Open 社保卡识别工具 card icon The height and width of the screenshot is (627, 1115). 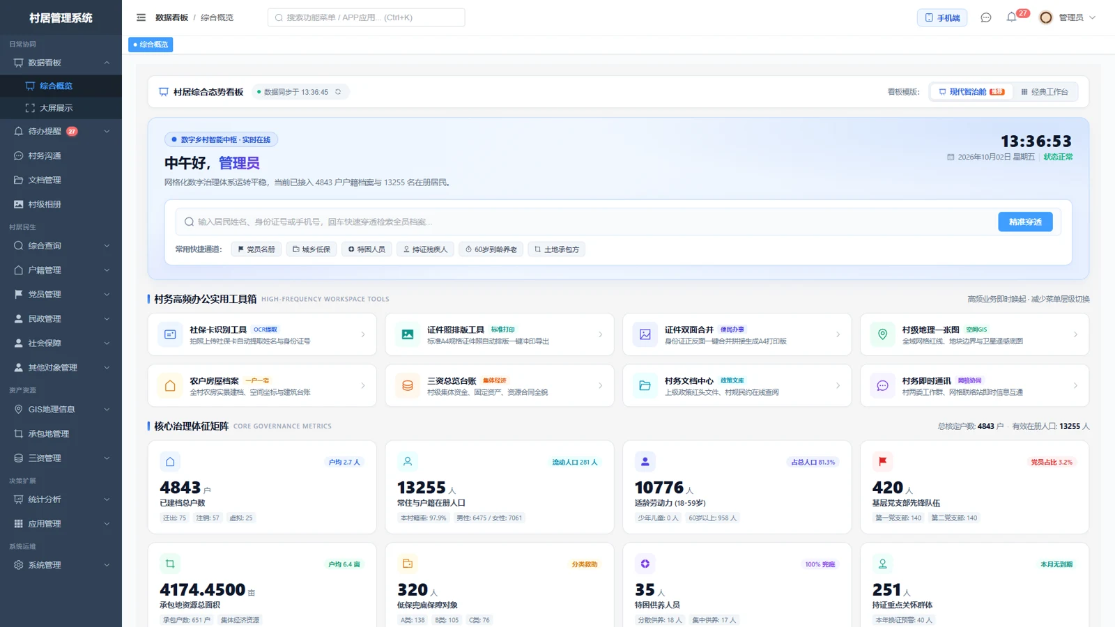tap(170, 334)
